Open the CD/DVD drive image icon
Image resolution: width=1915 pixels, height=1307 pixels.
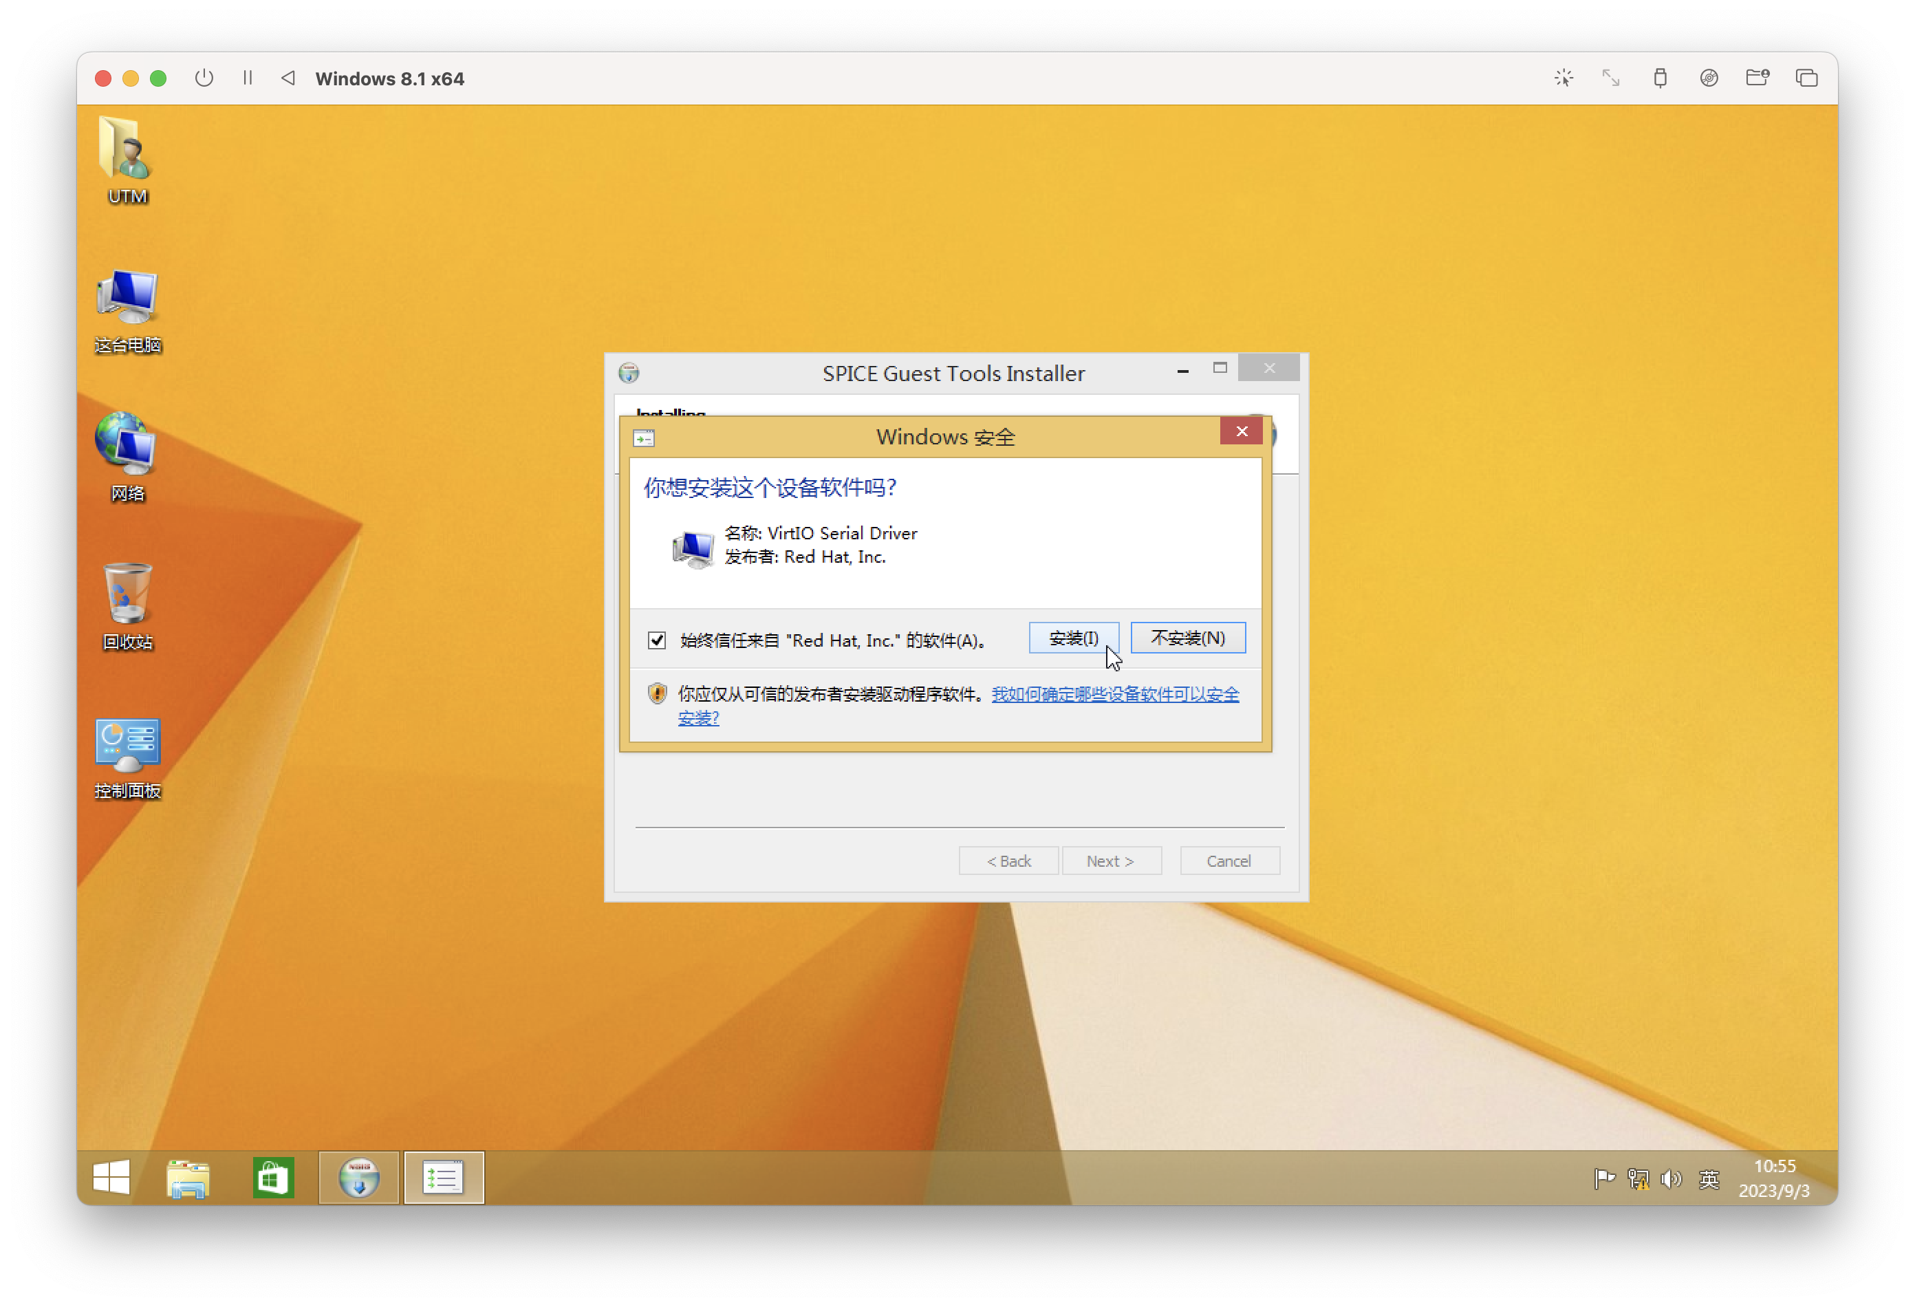(x=1708, y=78)
